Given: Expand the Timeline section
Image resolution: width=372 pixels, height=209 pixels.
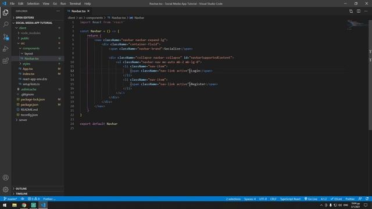Looking at the screenshot, I should [x=22, y=193].
